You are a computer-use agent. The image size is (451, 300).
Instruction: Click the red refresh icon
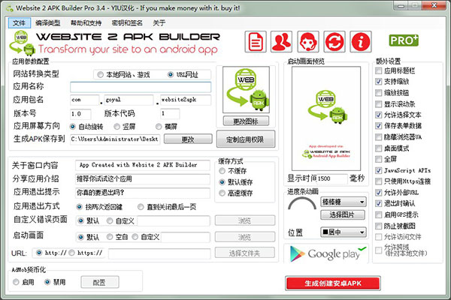coord(334,42)
